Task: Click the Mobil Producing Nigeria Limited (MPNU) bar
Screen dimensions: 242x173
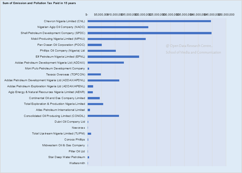Action: [x=117, y=39]
